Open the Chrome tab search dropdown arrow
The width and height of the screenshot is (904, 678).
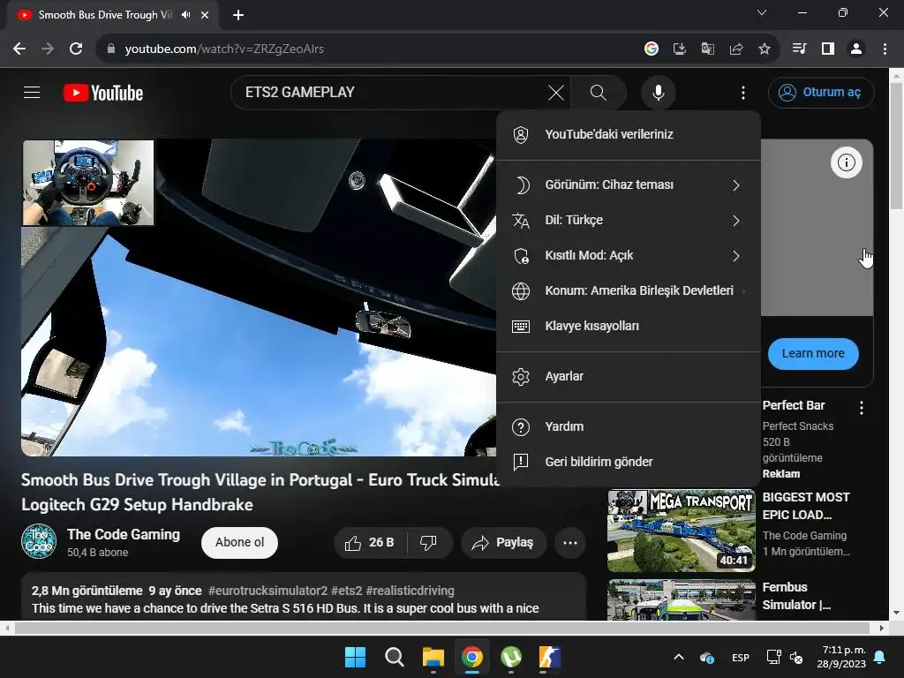pos(762,12)
